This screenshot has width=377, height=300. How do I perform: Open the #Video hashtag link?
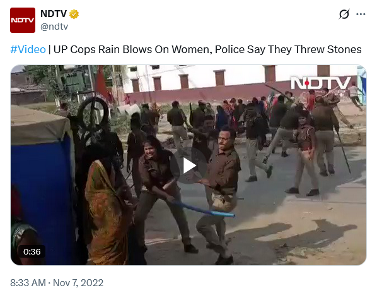pyautogui.click(x=28, y=49)
